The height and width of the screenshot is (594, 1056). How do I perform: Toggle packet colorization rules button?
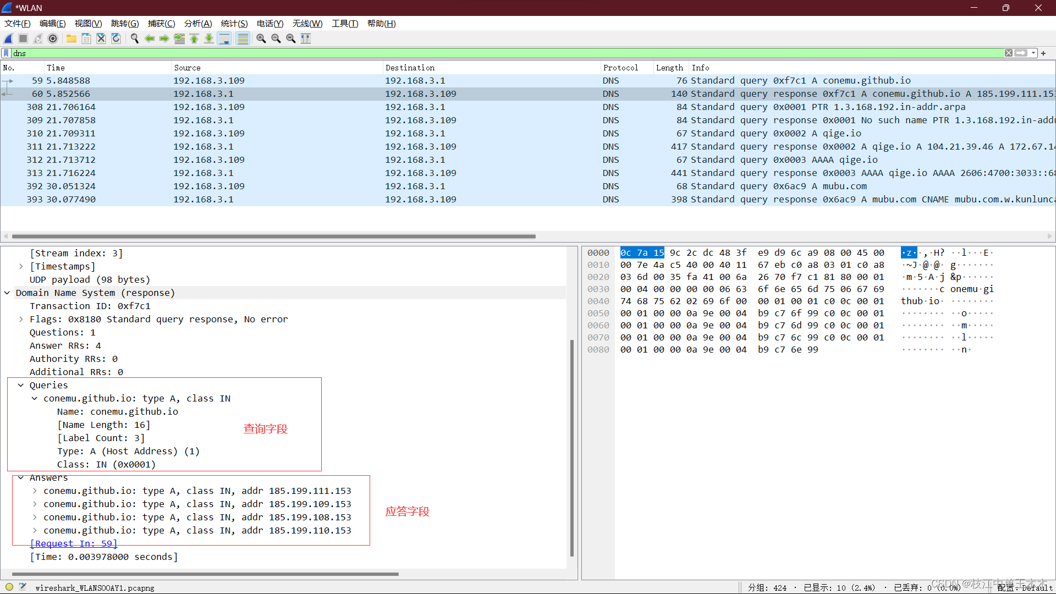[243, 38]
